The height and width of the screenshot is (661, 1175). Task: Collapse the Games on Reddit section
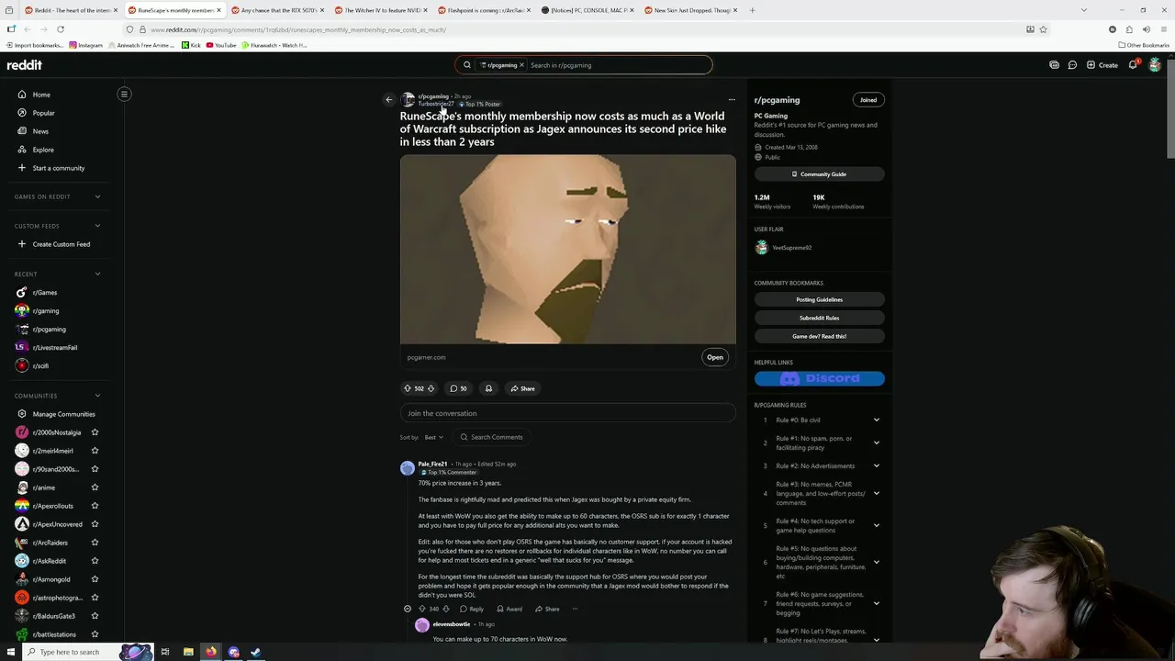pos(97,196)
